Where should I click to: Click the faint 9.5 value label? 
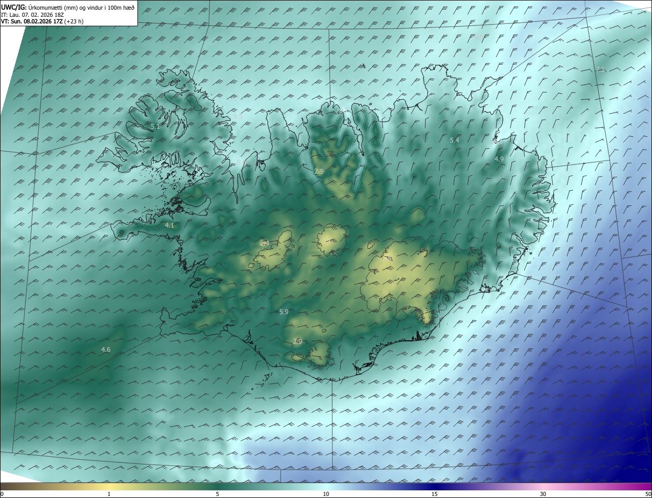(x=238, y=117)
